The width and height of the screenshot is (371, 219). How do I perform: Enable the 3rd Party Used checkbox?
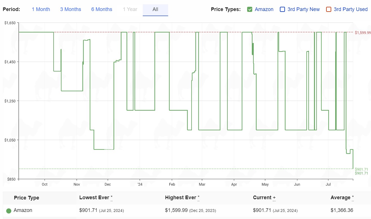point(329,9)
